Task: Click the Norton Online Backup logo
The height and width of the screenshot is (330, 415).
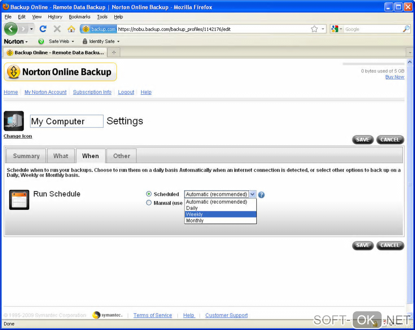Action: click(60, 72)
